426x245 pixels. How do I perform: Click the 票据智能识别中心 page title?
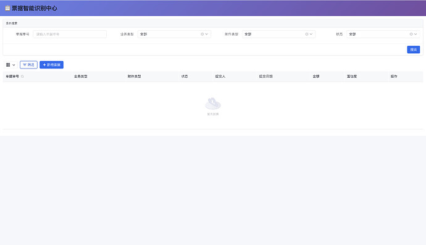point(35,9)
